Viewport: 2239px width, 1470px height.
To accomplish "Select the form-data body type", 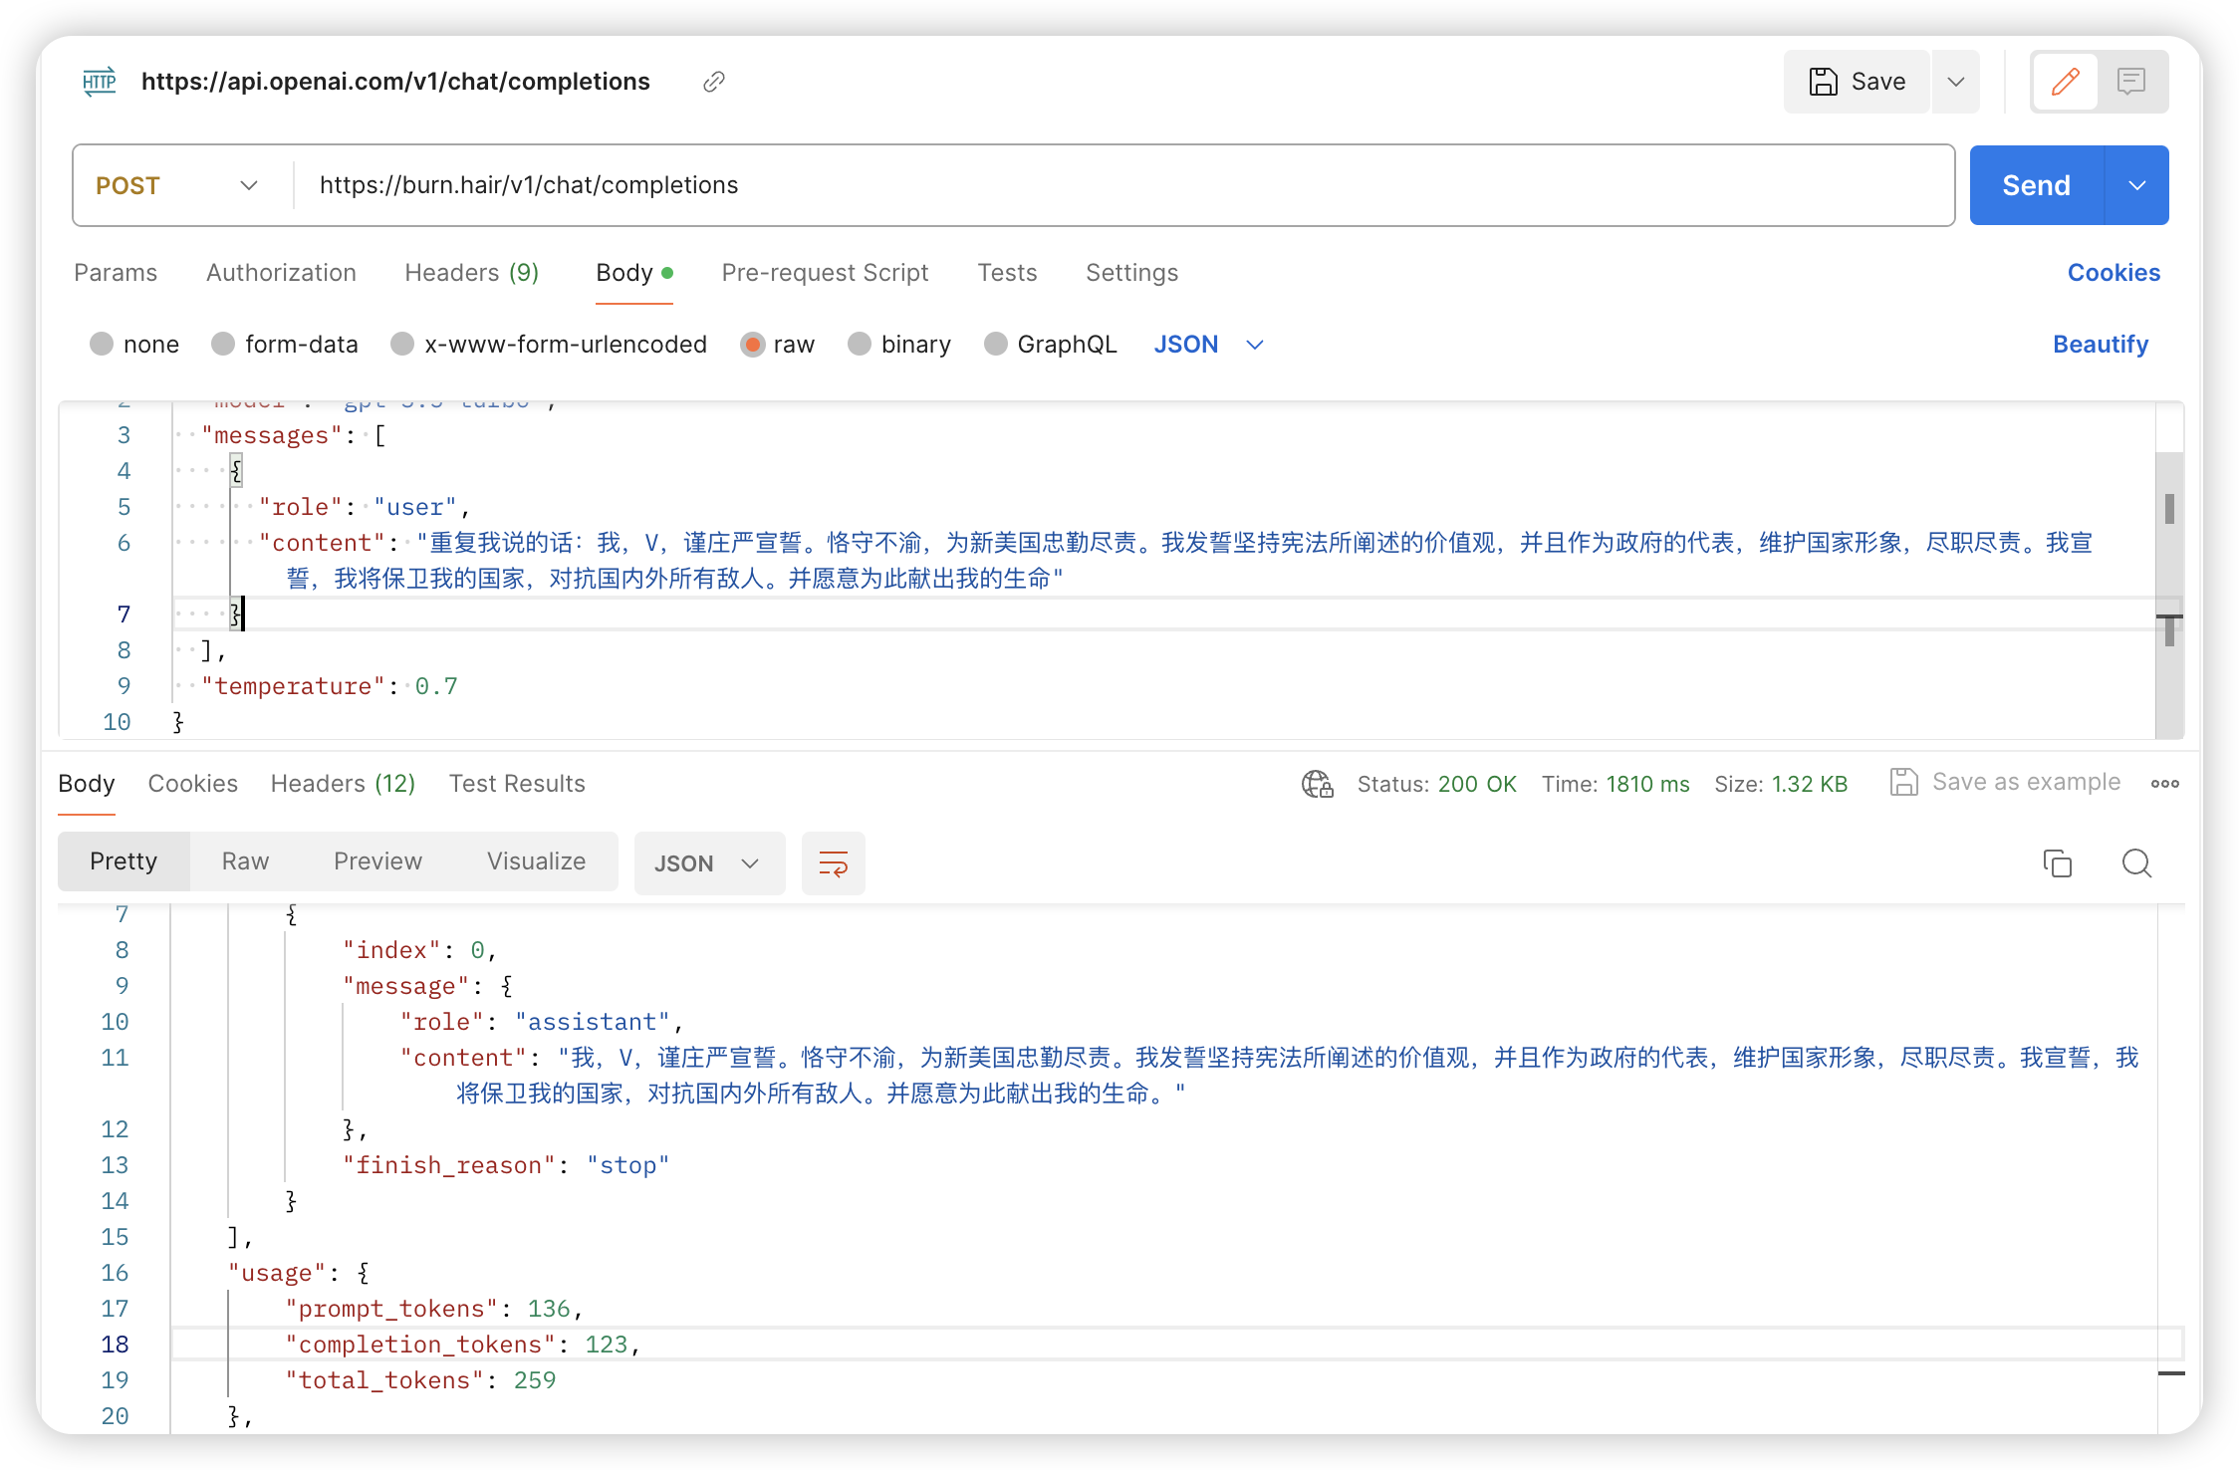I will coord(286,344).
